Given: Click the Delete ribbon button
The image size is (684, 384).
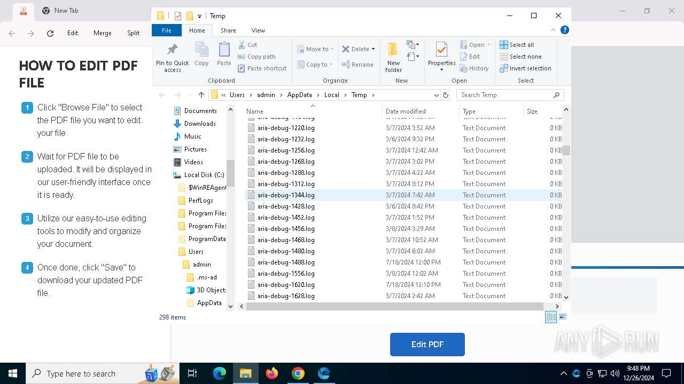Looking at the screenshot, I should [x=355, y=49].
